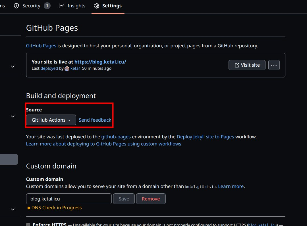Select the Settings tab
Viewport: 307px width, 226px height.
pyautogui.click(x=108, y=6)
